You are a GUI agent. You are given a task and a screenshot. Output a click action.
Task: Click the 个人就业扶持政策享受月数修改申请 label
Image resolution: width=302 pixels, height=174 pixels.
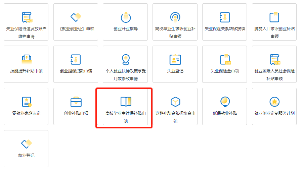coord(126,75)
